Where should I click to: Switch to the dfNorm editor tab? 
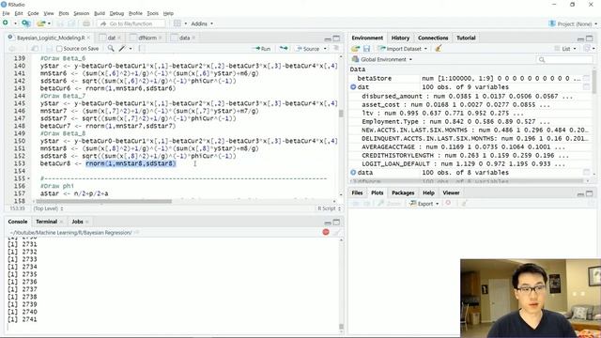147,38
